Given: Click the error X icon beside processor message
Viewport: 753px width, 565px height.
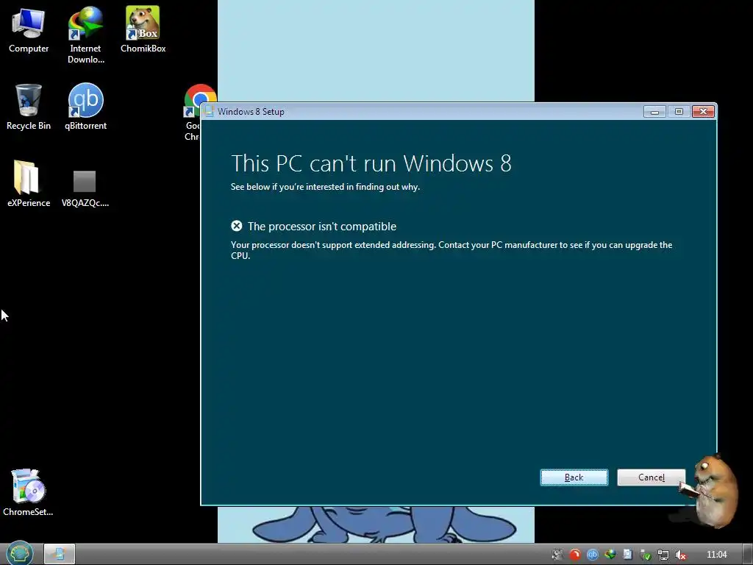Looking at the screenshot, I should (x=236, y=226).
